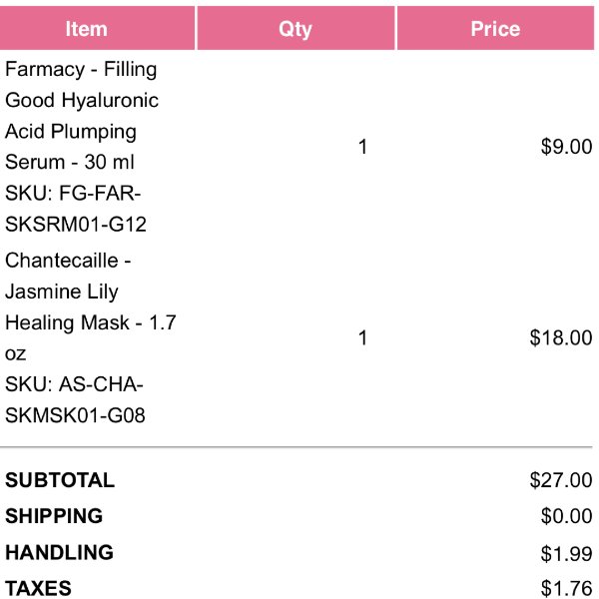The image size is (599, 599).
Task: Select the Farmacy Filling Good serum name
Action: [82, 116]
